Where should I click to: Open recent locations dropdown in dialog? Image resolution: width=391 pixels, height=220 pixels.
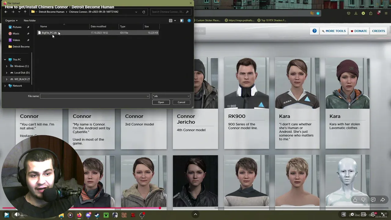pyautogui.click(x=19, y=12)
